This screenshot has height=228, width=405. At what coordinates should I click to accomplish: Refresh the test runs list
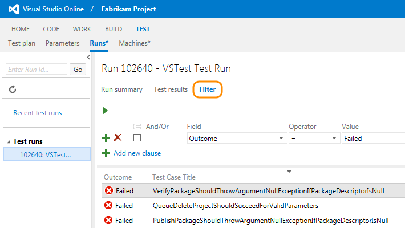(13, 89)
